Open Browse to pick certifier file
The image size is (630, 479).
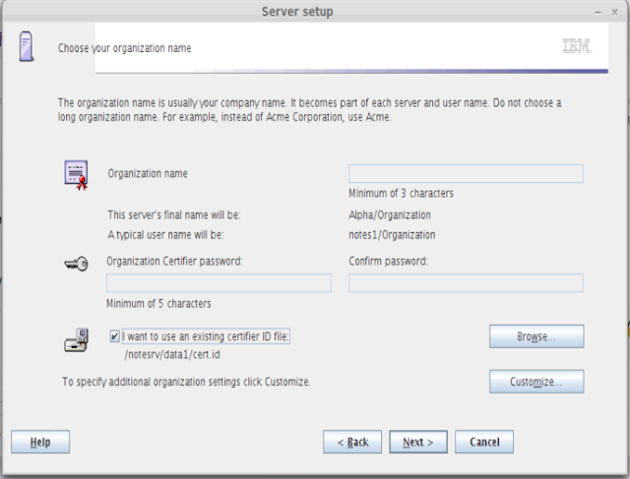(536, 336)
